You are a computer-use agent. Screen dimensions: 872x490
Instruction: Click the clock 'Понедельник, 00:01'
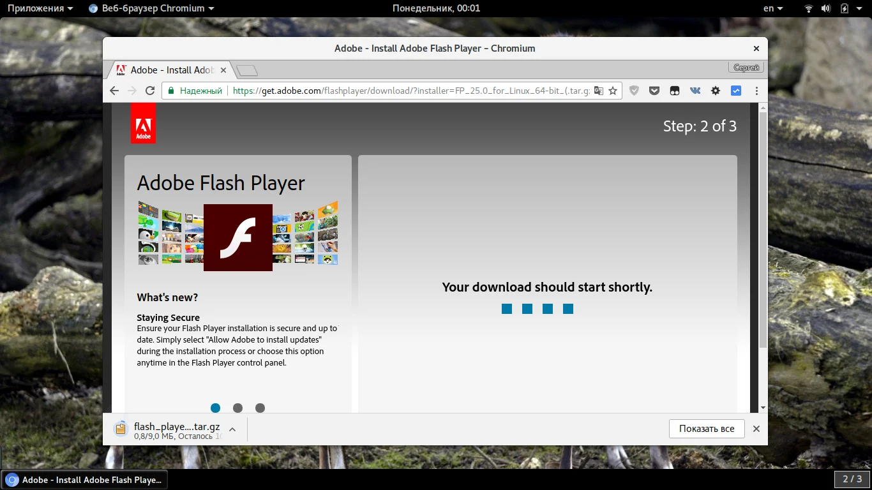click(436, 8)
